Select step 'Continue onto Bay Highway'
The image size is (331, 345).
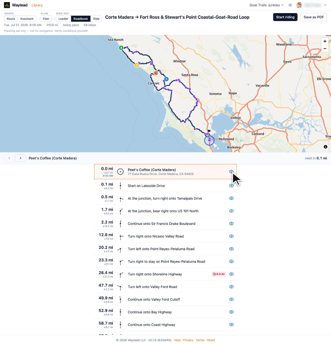pos(165,312)
